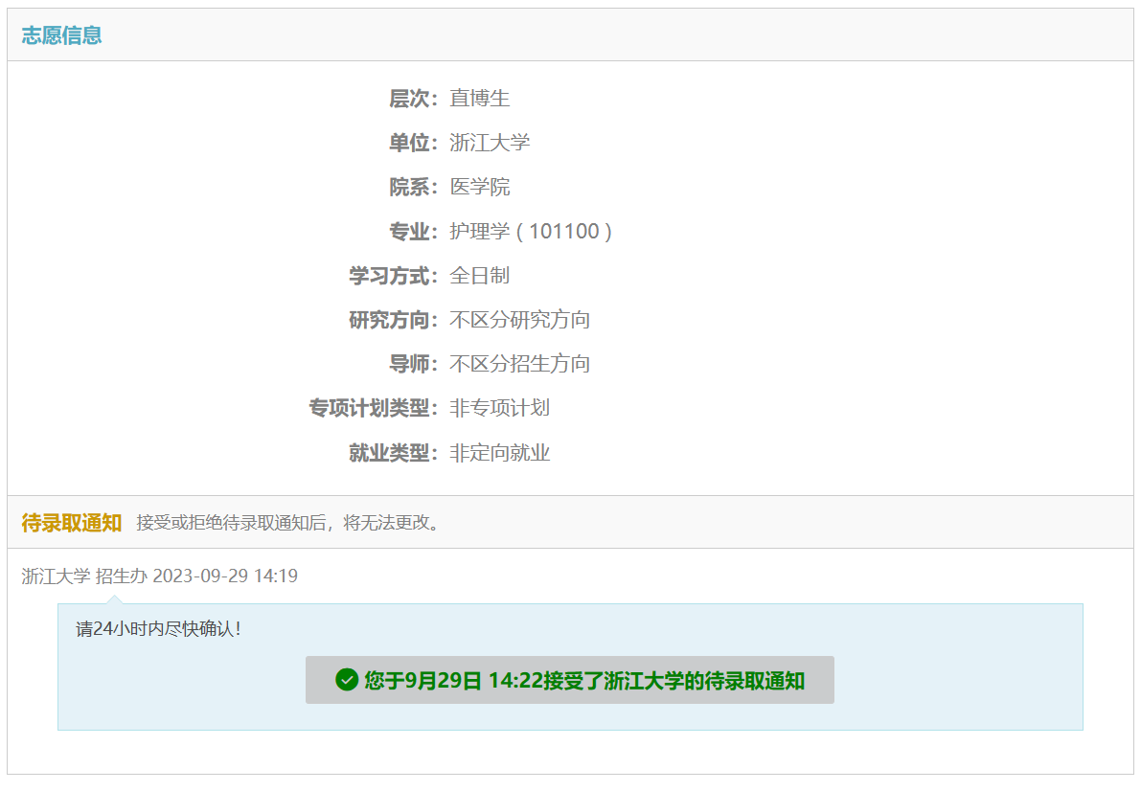
Task: Click the warning that the decision cannot be changed
Action: coord(287,523)
